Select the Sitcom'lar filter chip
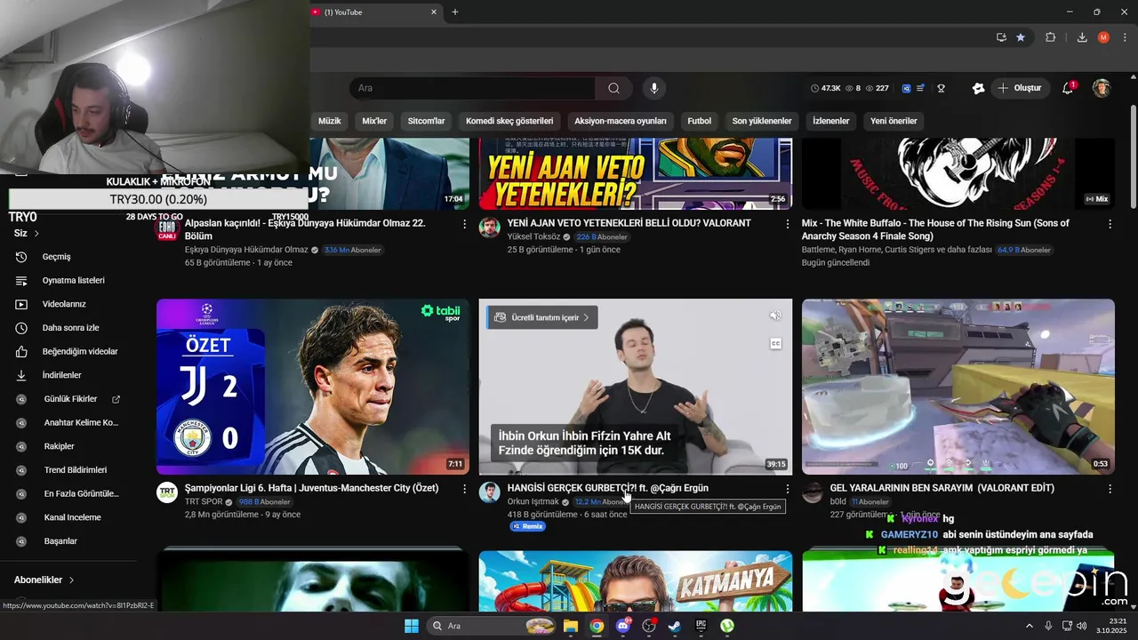 pyautogui.click(x=426, y=121)
